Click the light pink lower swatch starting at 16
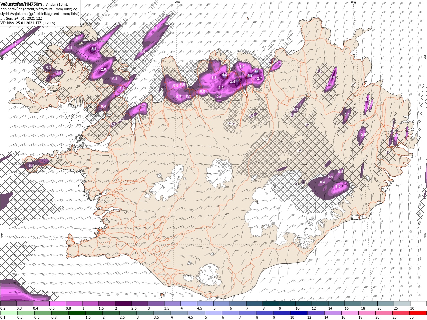 point(349,313)
